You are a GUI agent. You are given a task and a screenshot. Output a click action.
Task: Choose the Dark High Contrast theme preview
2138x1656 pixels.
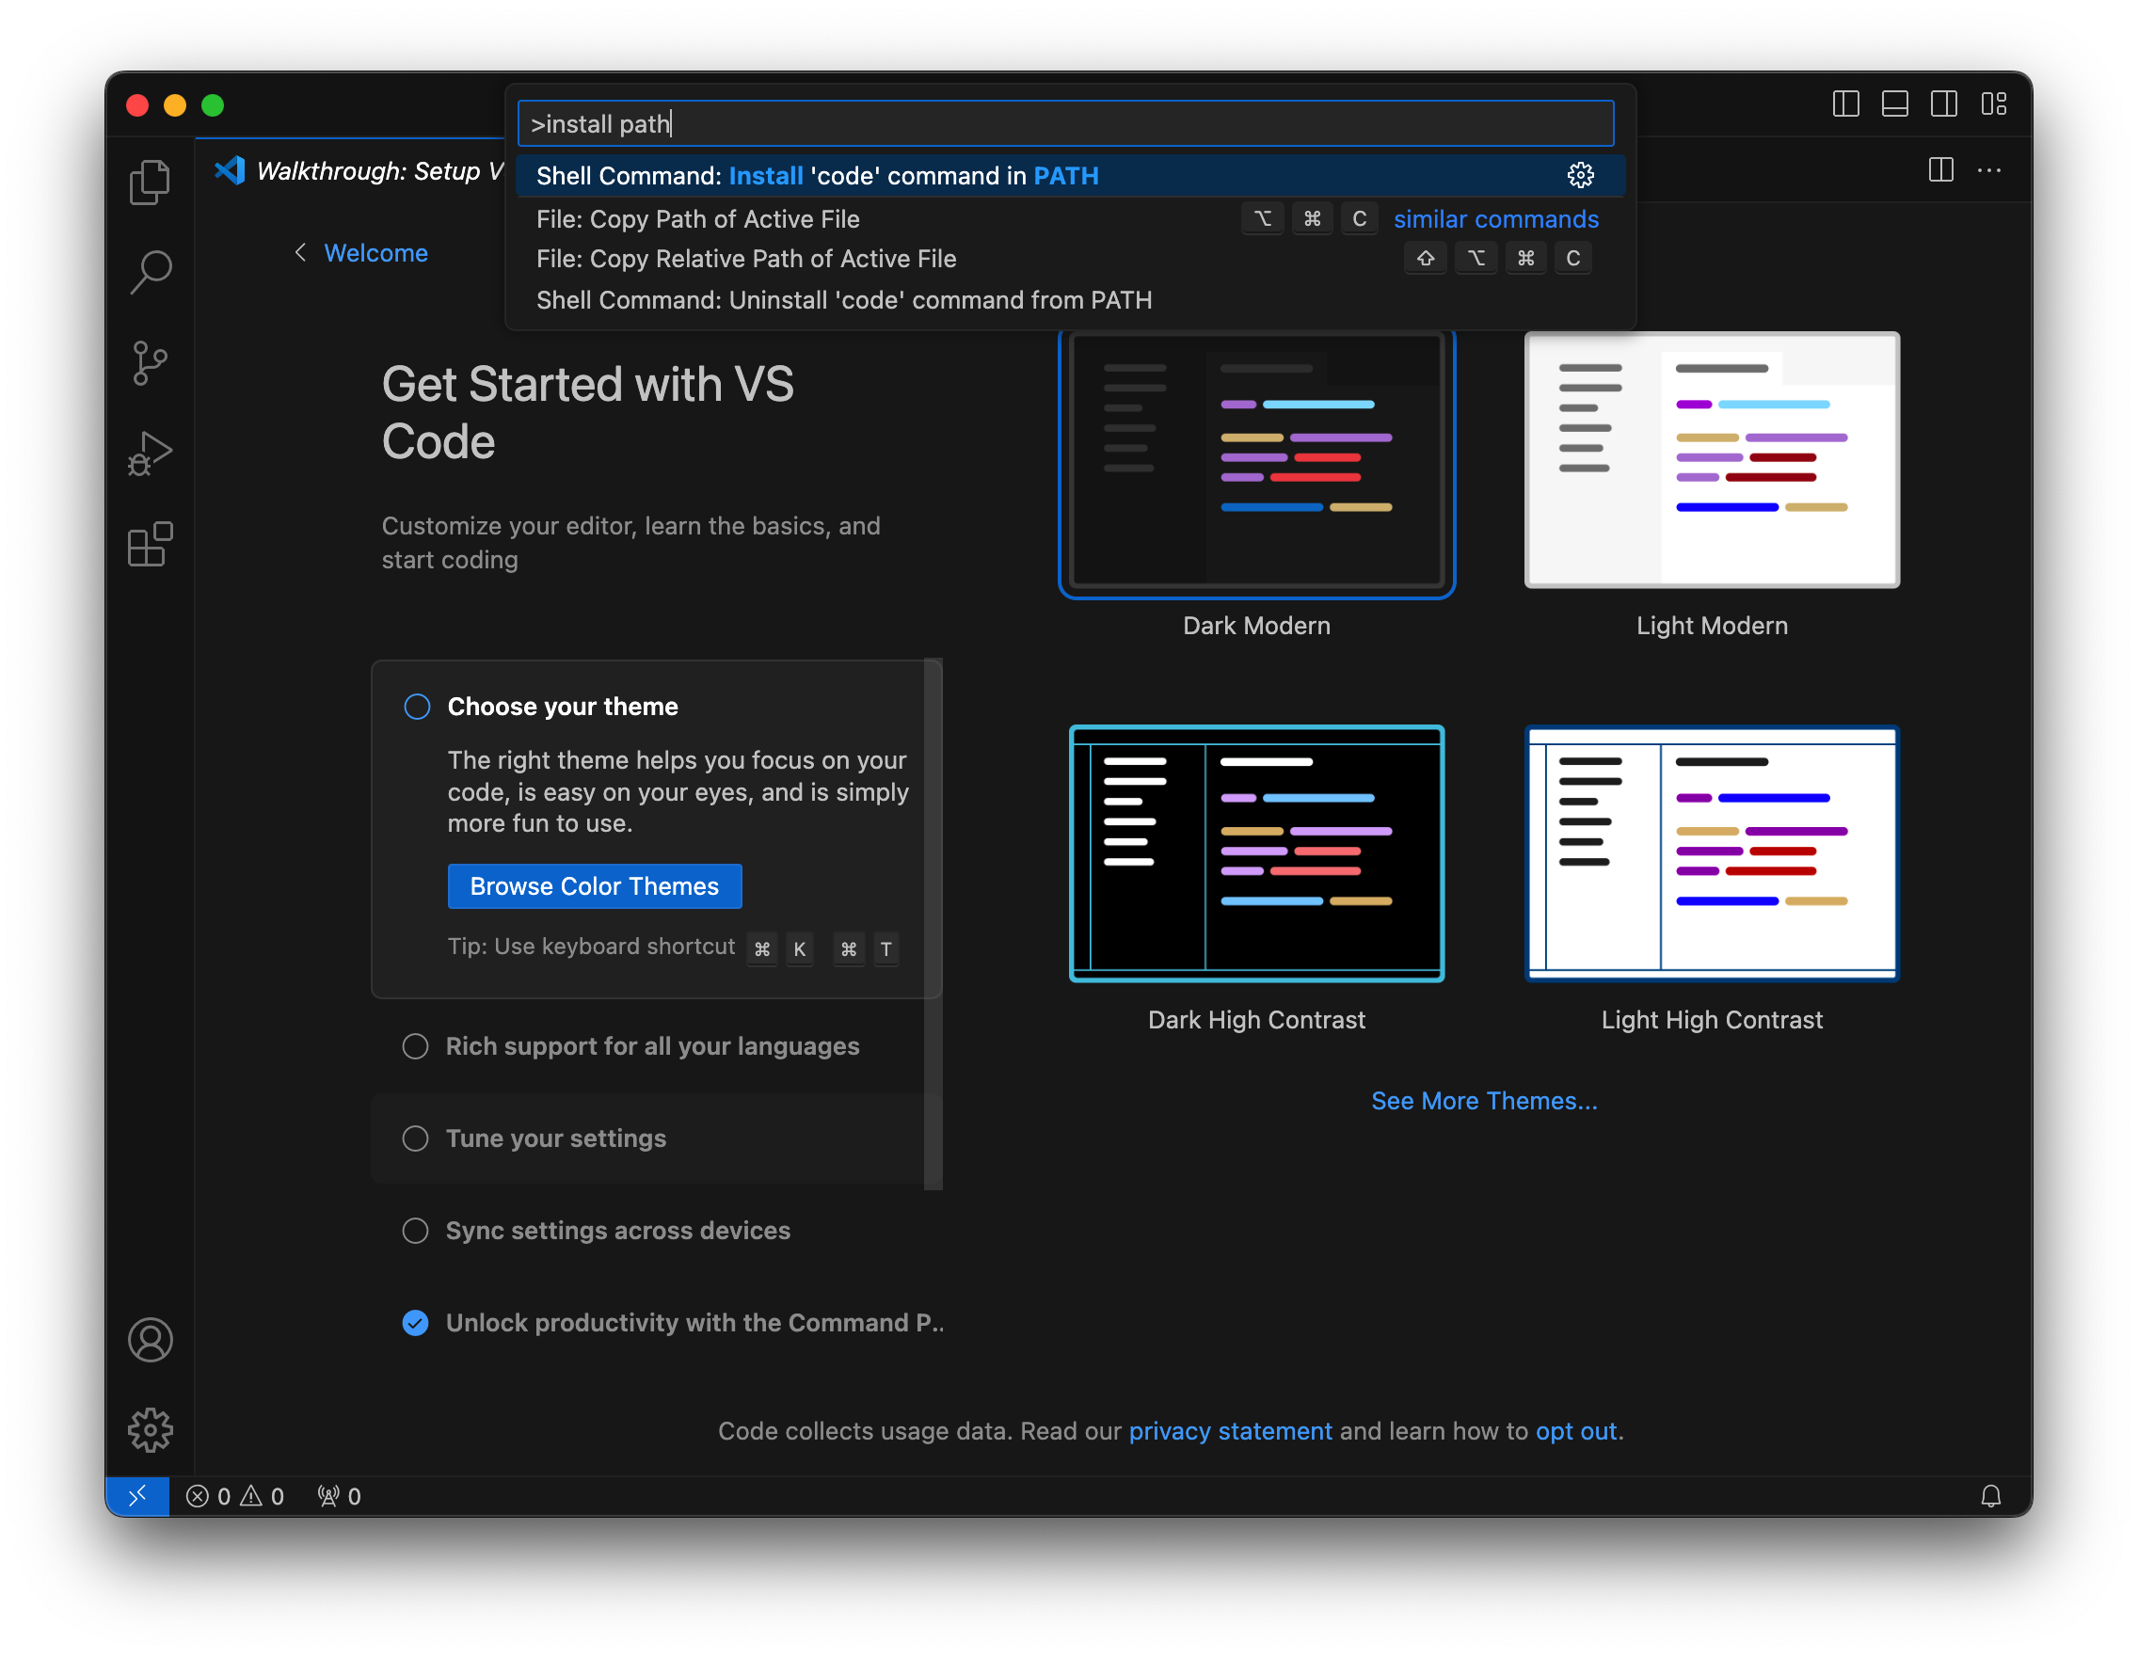[1256, 852]
